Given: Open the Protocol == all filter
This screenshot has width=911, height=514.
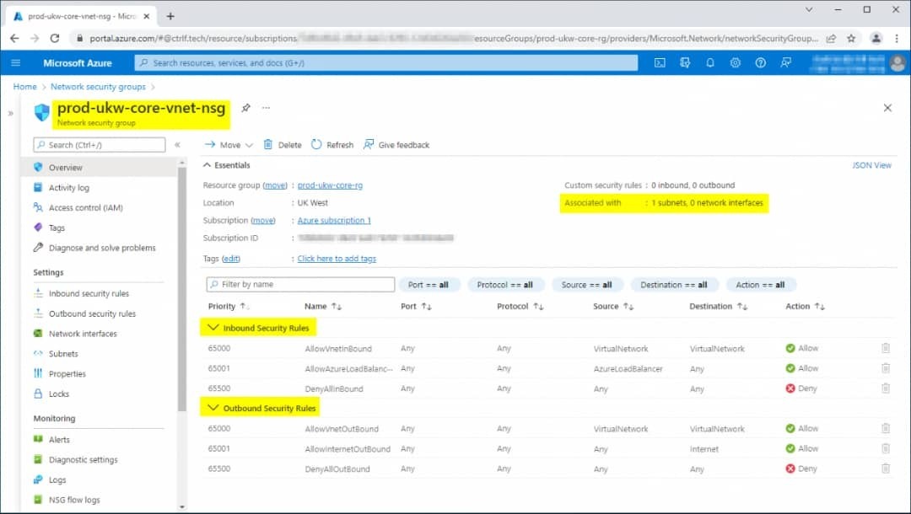Looking at the screenshot, I should (505, 285).
